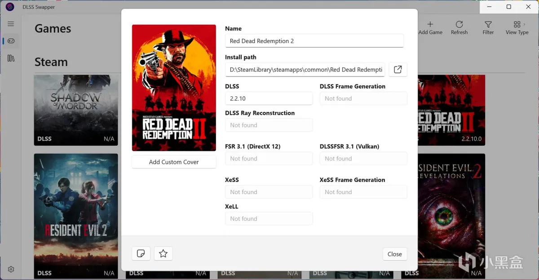
Task: Click the Add Game plus icon
Action: click(x=430, y=27)
